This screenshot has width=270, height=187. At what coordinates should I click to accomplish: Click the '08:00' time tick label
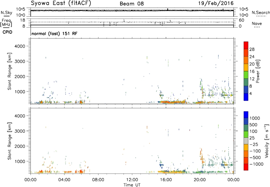[x=98, y=180]
